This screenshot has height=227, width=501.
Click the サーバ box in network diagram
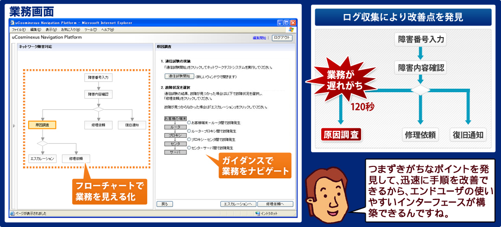click(x=175, y=152)
